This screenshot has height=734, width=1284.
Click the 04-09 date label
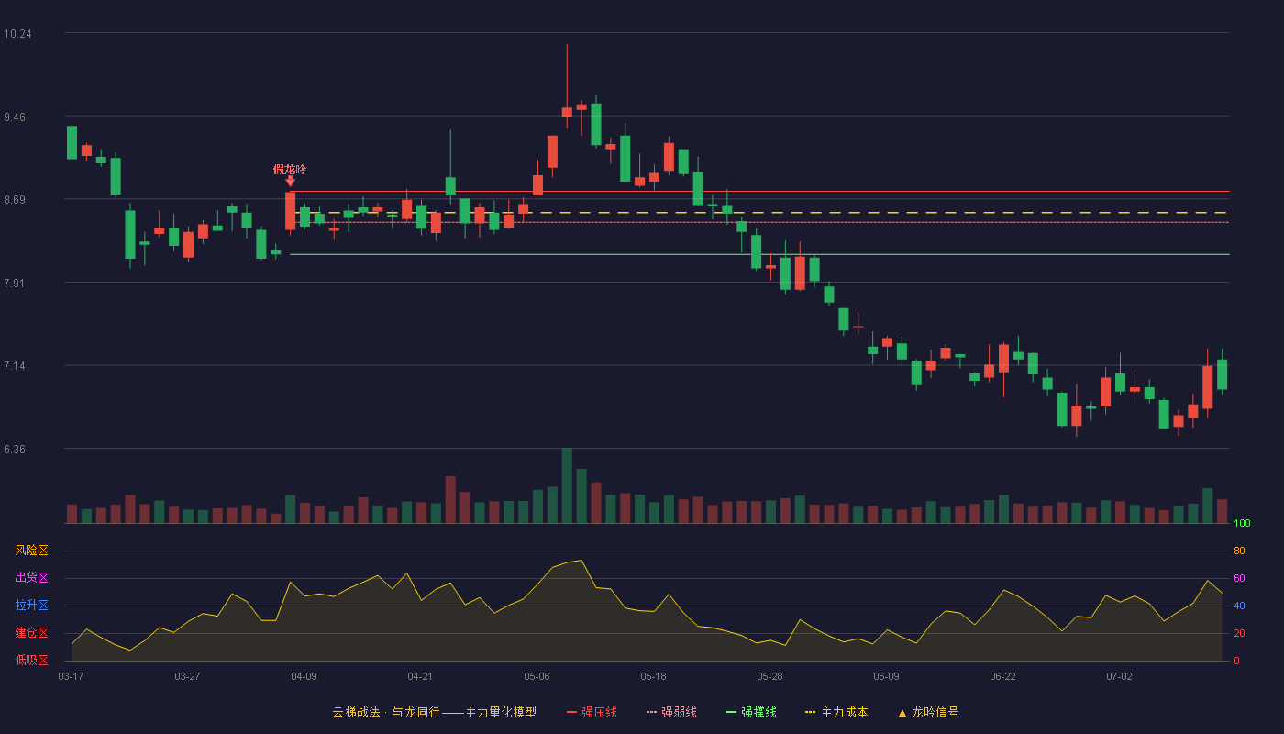pyautogui.click(x=304, y=676)
